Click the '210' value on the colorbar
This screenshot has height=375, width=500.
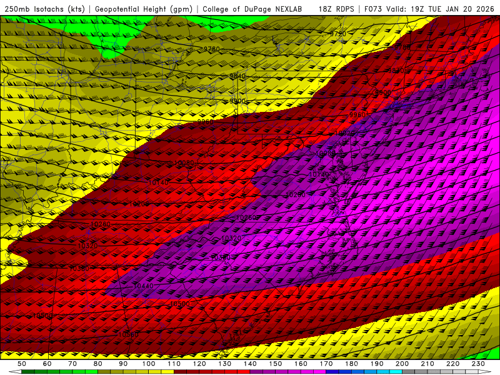click(x=427, y=364)
